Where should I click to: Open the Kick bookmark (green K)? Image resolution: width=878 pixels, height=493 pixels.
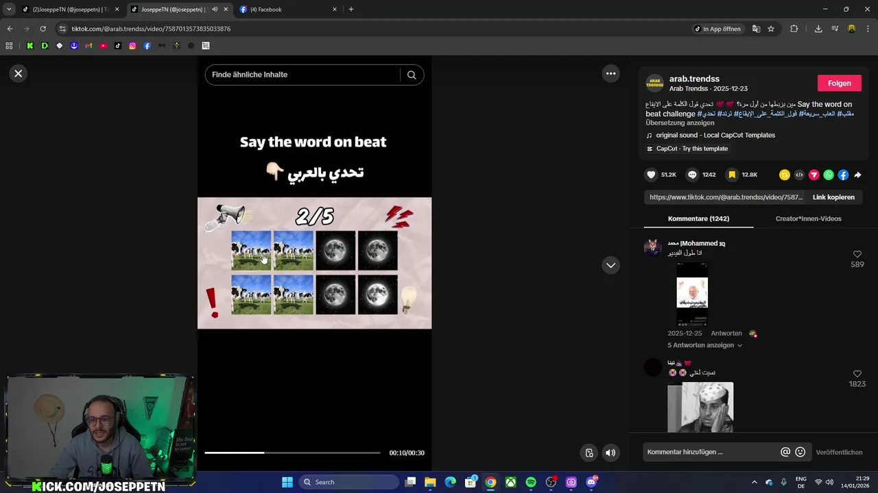click(29, 46)
